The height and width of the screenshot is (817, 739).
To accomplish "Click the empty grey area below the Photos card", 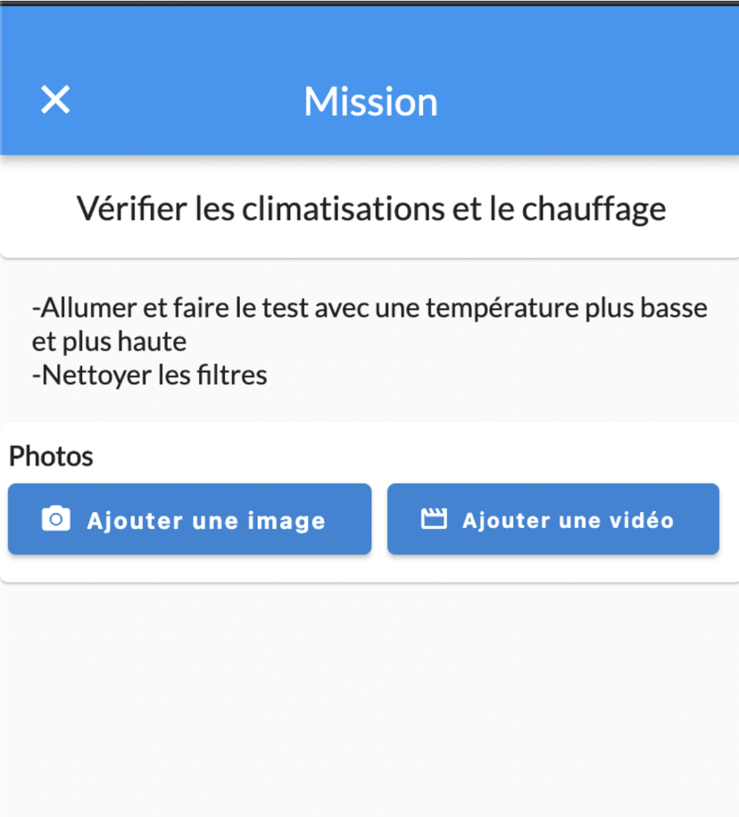I will (369, 698).
